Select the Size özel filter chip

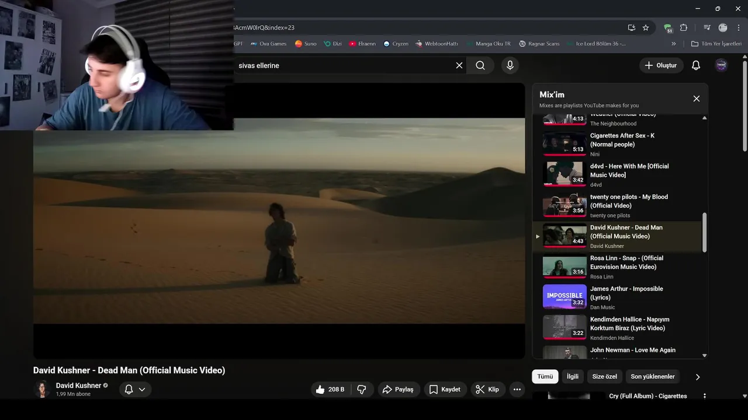coord(604,377)
